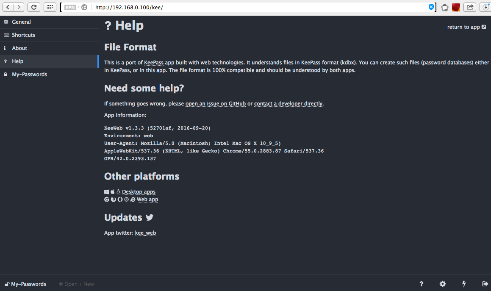Screen dimensions: 491x291
Task: Open the Shortcuts settings section
Action: coord(49,35)
